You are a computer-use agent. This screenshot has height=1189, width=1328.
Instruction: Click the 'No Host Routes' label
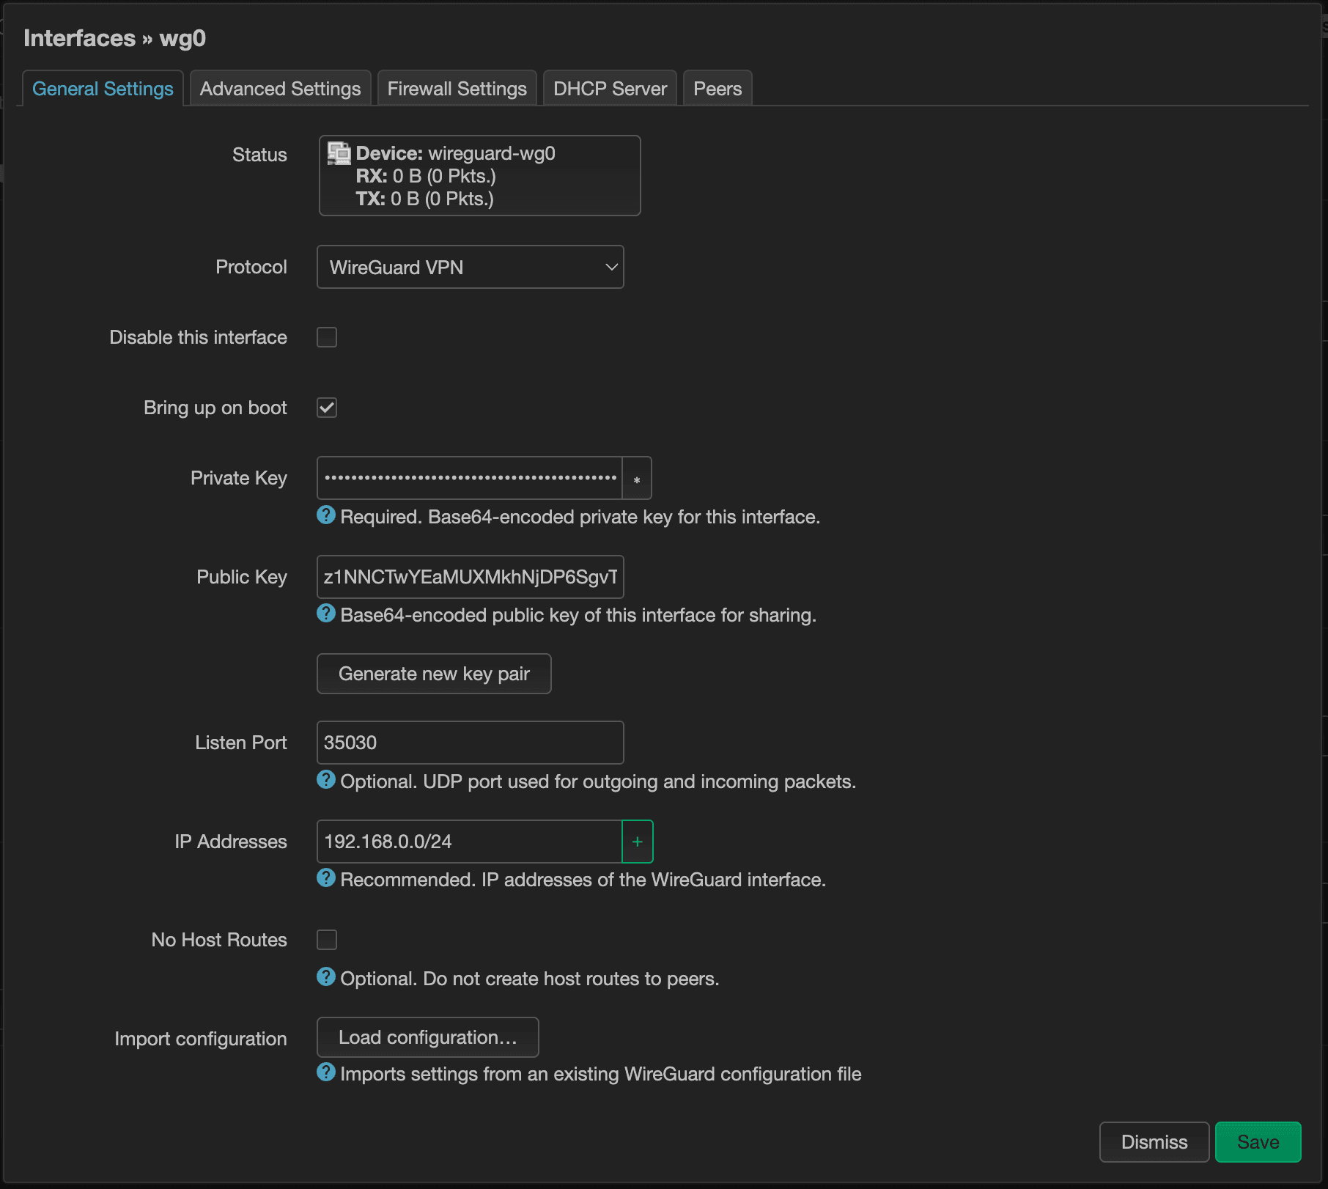219,940
